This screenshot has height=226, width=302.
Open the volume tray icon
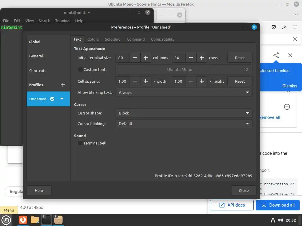[x=280, y=220]
